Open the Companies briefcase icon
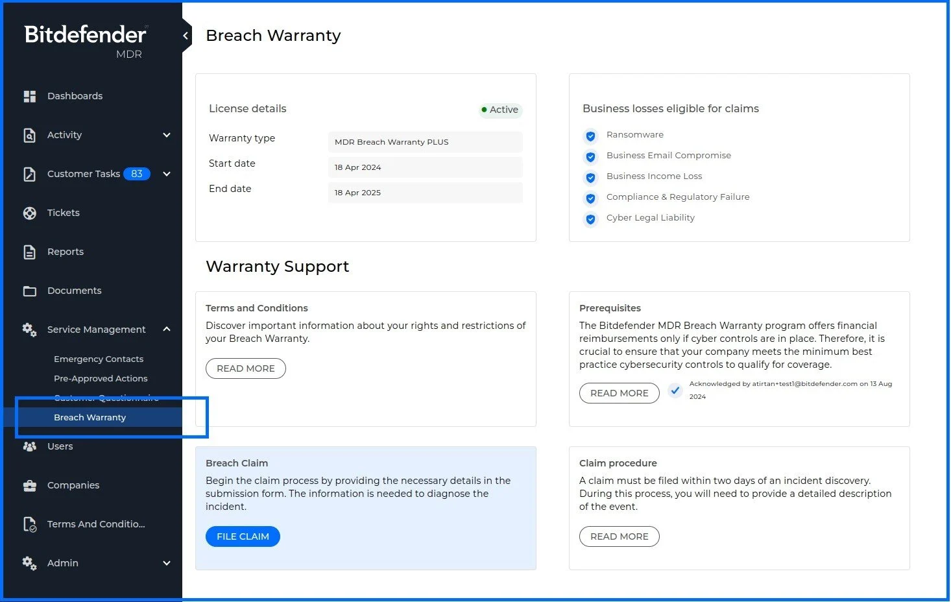The height and width of the screenshot is (602, 951). point(29,485)
